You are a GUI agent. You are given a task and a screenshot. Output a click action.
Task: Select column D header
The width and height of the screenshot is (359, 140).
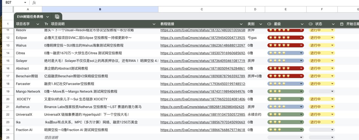pos(255,10)
